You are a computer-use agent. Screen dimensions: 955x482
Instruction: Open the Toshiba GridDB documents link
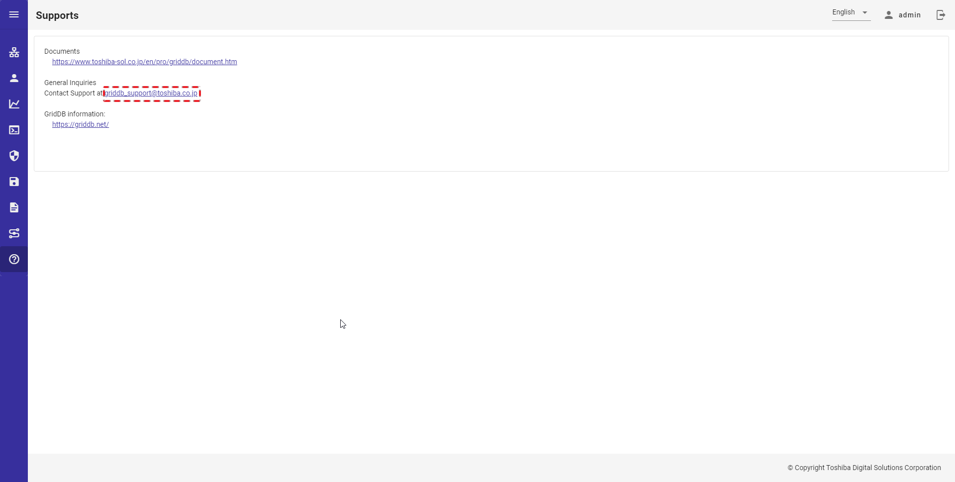145,62
